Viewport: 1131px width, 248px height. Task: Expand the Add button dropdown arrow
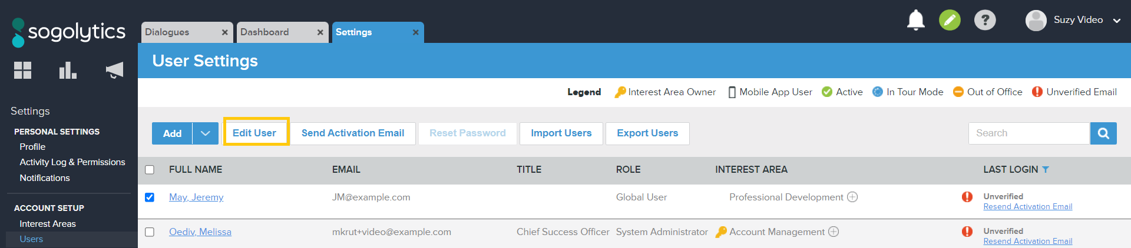pyautogui.click(x=205, y=133)
